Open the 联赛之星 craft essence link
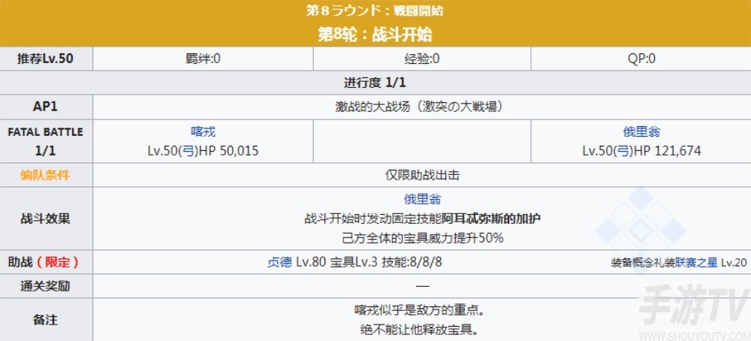The width and height of the screenshot is (751, 341). 696,262
